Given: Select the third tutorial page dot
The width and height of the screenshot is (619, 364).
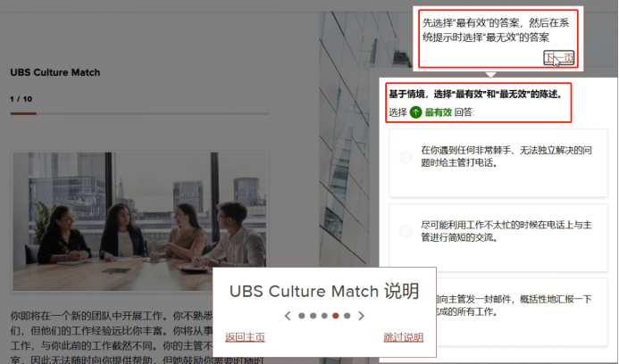Looking at the screenshot, I should tap(324, 316).
